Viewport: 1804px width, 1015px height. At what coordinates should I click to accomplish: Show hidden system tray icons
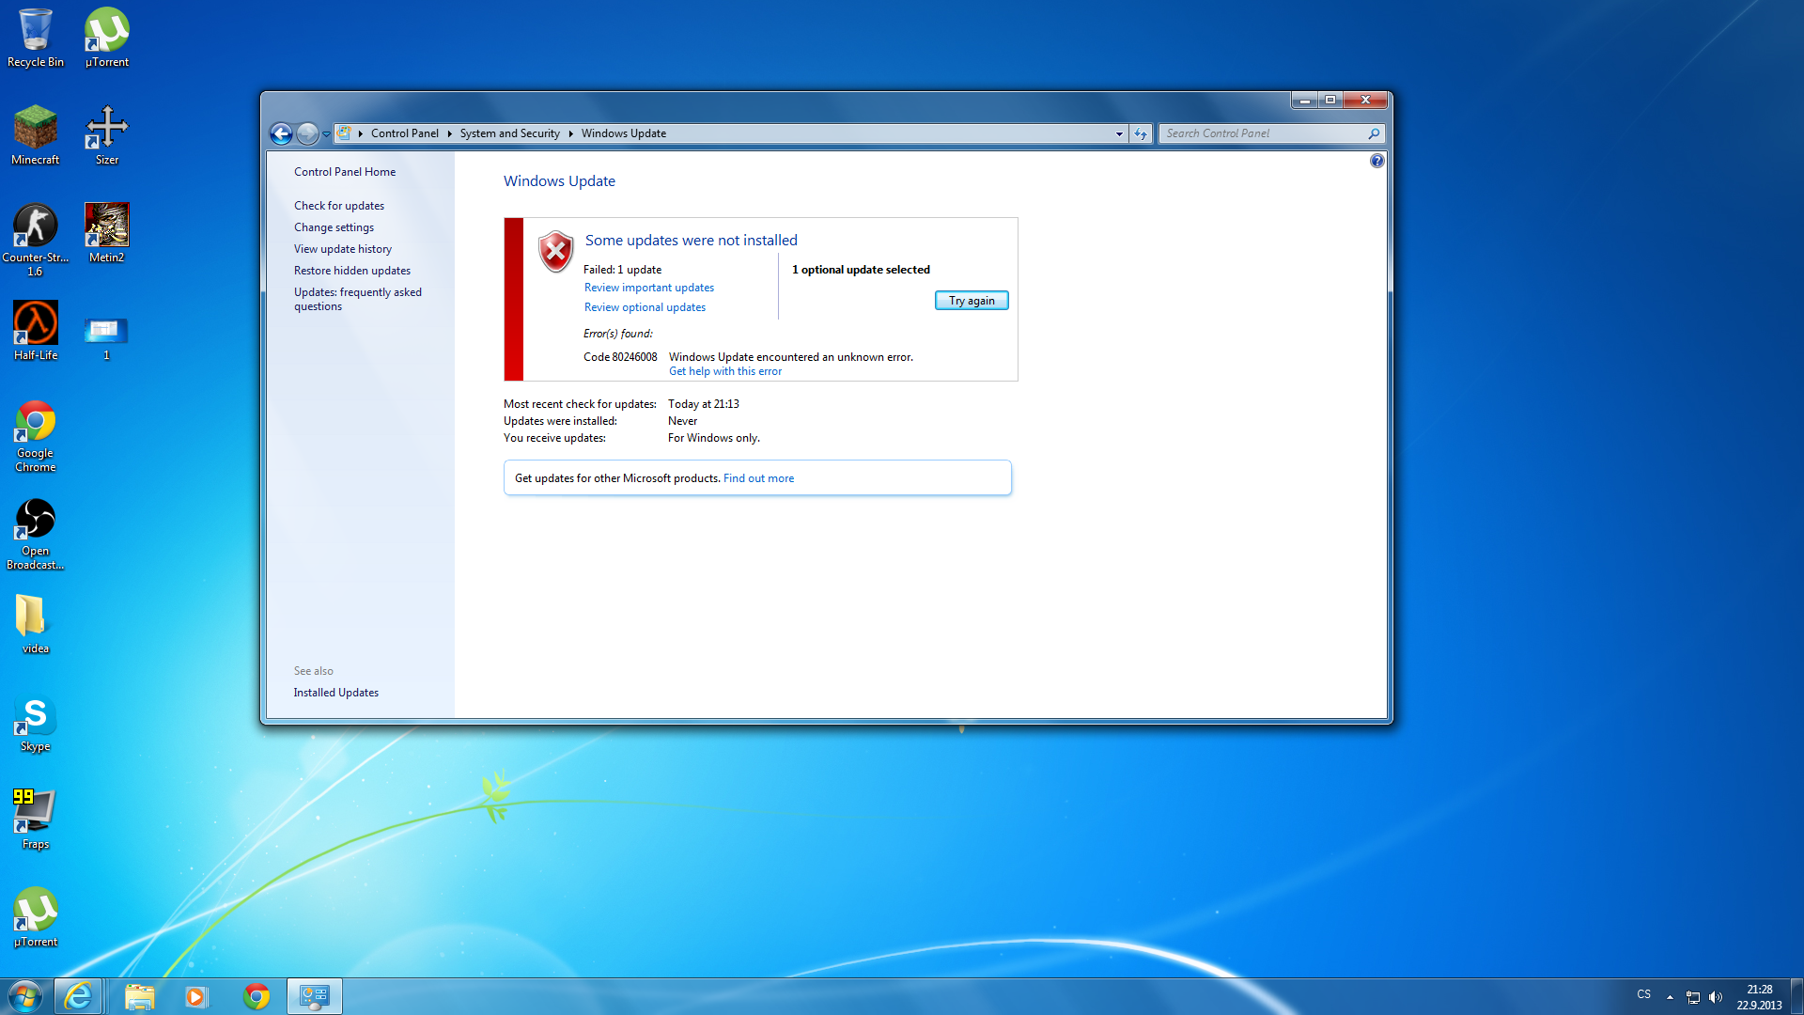pos(1670,997)
